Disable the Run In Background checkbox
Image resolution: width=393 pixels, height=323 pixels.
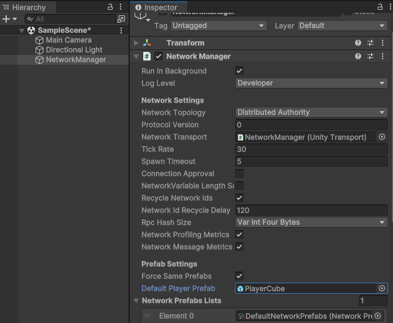click(239, 71)
